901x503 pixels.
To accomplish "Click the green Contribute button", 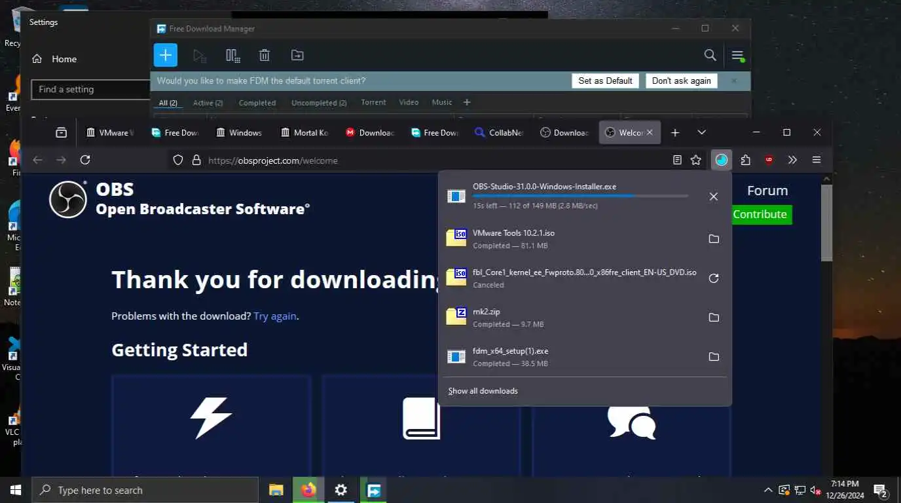I will coord(760,214).
